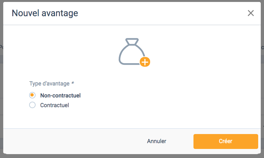Click the orange dot inside Non-contractuel radio
The image size is (264, 158).
[x=32, y=95]
